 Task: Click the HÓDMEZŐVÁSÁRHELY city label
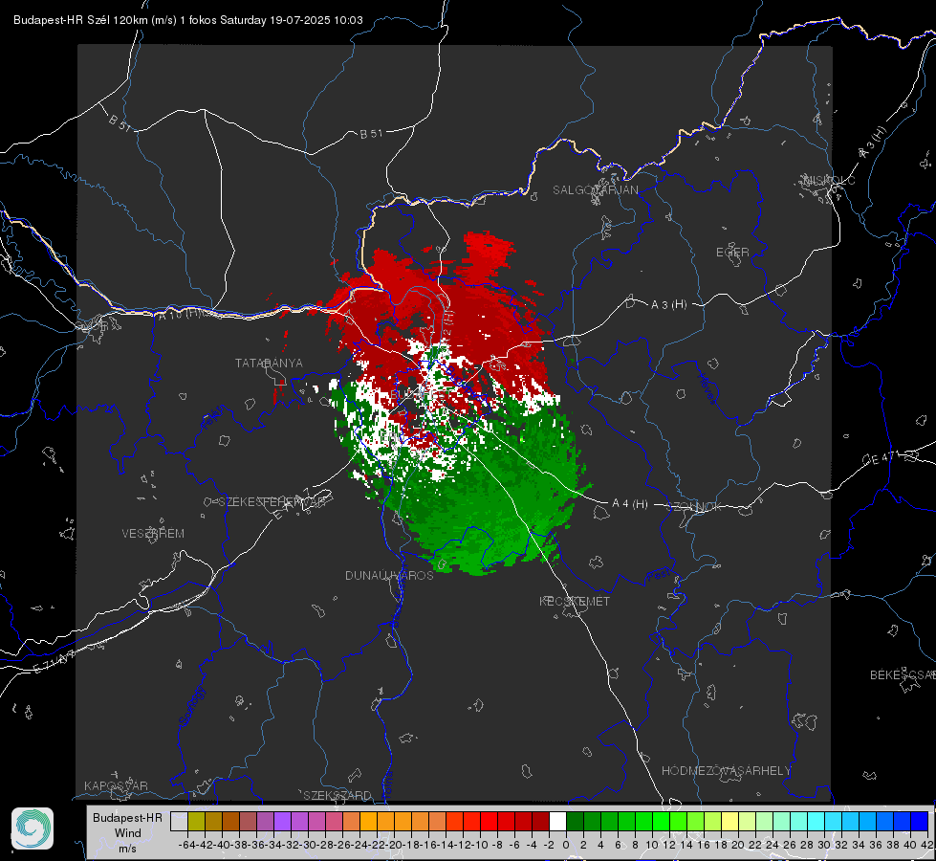(x=726, y=771)
